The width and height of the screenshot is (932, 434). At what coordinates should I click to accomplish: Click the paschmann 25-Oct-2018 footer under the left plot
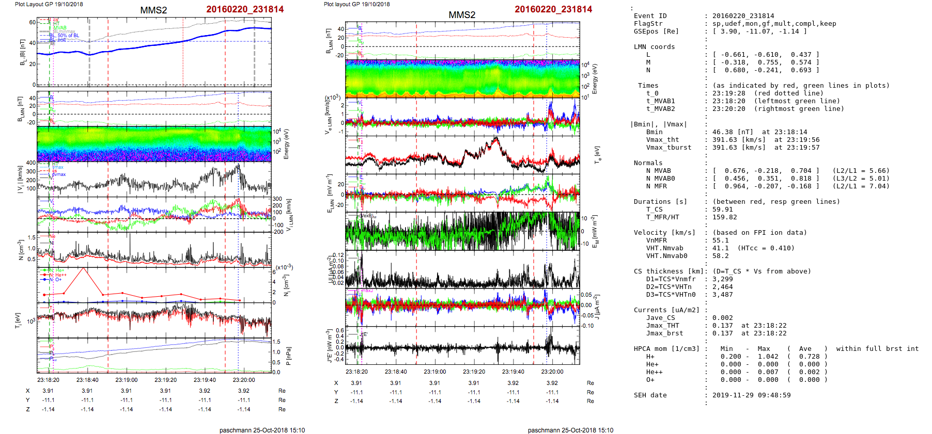tap(262, 430)
